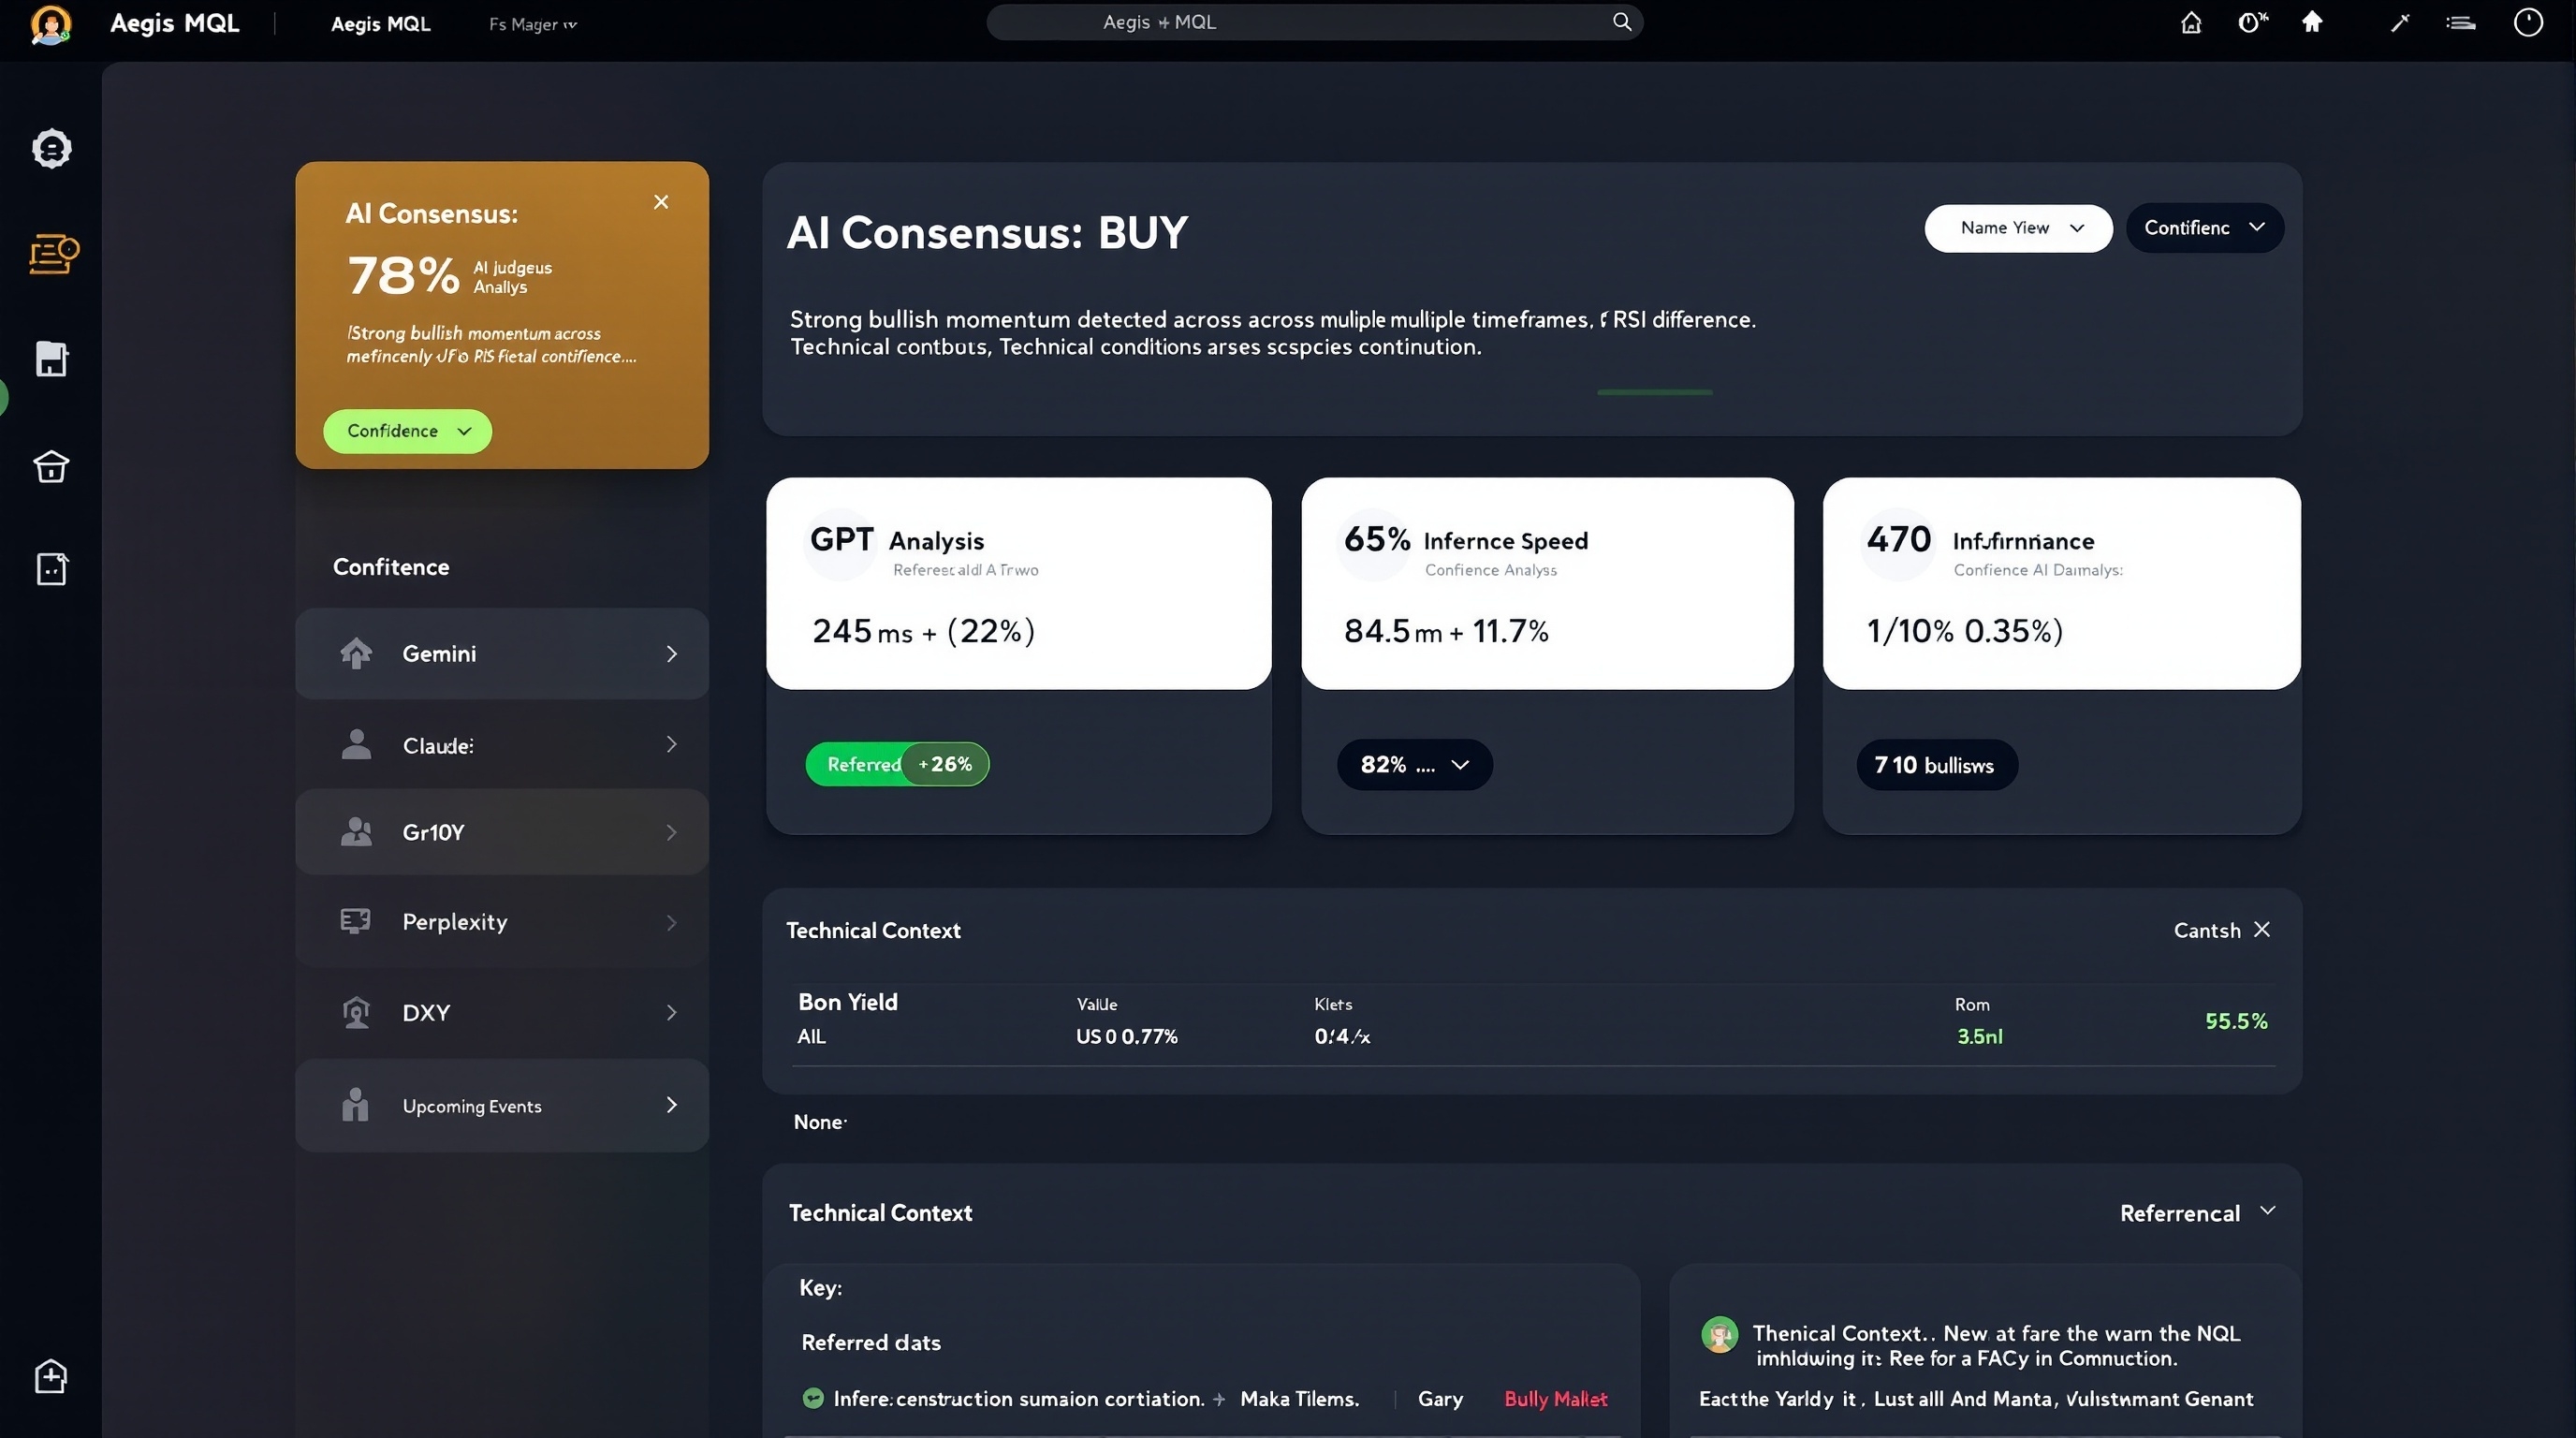Open the Name View dropdown
This screenshot has width=2576, height=1438.
(x=2018, y=228)
